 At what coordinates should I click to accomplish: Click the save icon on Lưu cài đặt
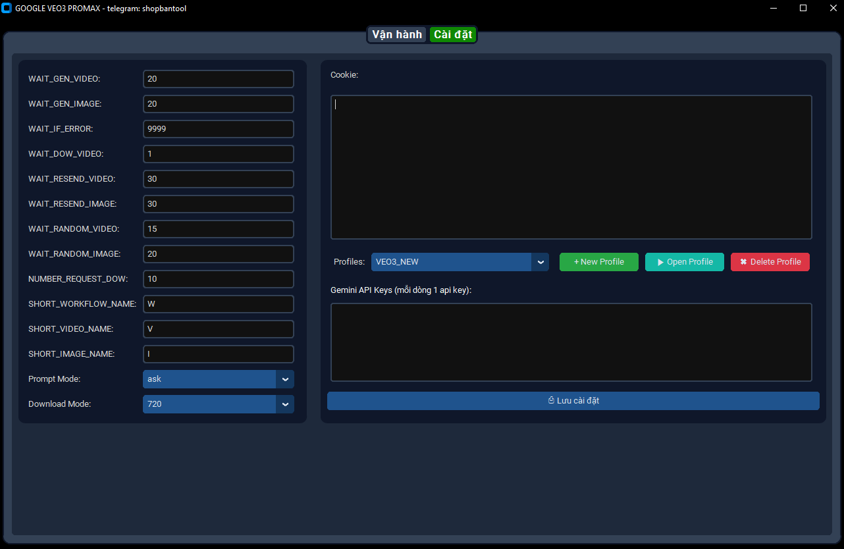550,400
